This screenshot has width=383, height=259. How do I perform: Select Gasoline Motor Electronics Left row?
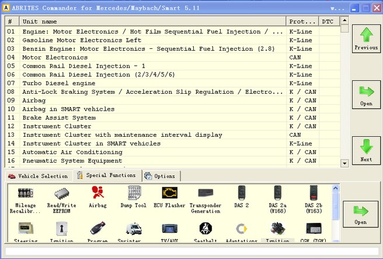pyautogui.click(x=173, y=40)
